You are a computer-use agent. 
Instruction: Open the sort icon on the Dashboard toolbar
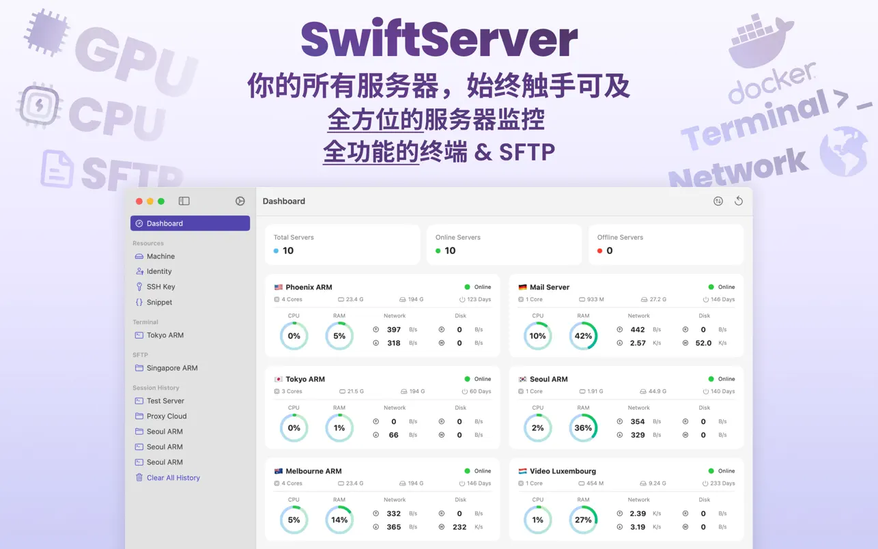pyautogui.click(x=718, y=201)
